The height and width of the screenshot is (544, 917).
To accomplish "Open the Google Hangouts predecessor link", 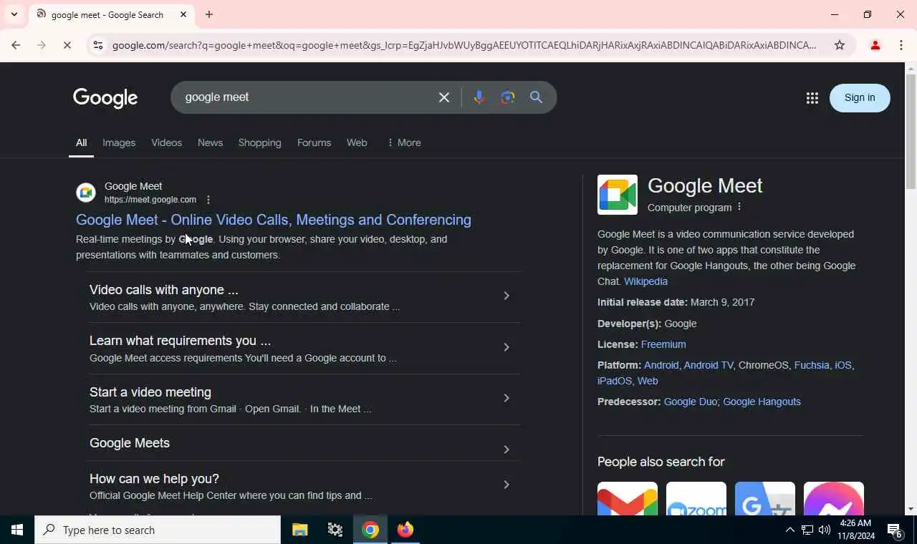I will pos(762,402).
